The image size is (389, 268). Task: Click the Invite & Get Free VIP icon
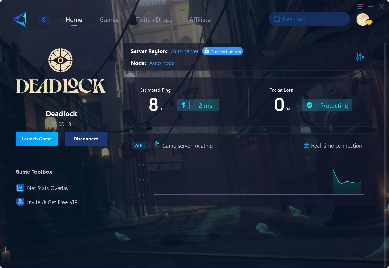coord(20,202)
